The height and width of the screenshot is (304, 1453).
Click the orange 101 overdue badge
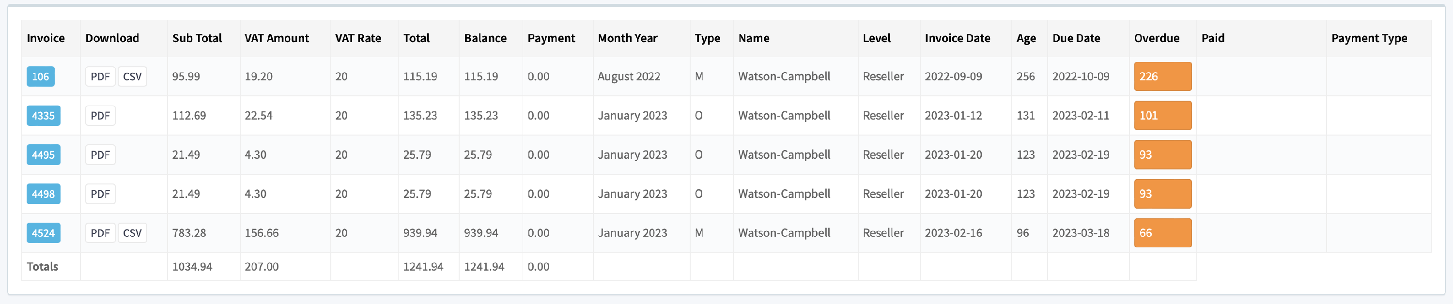1162,116
